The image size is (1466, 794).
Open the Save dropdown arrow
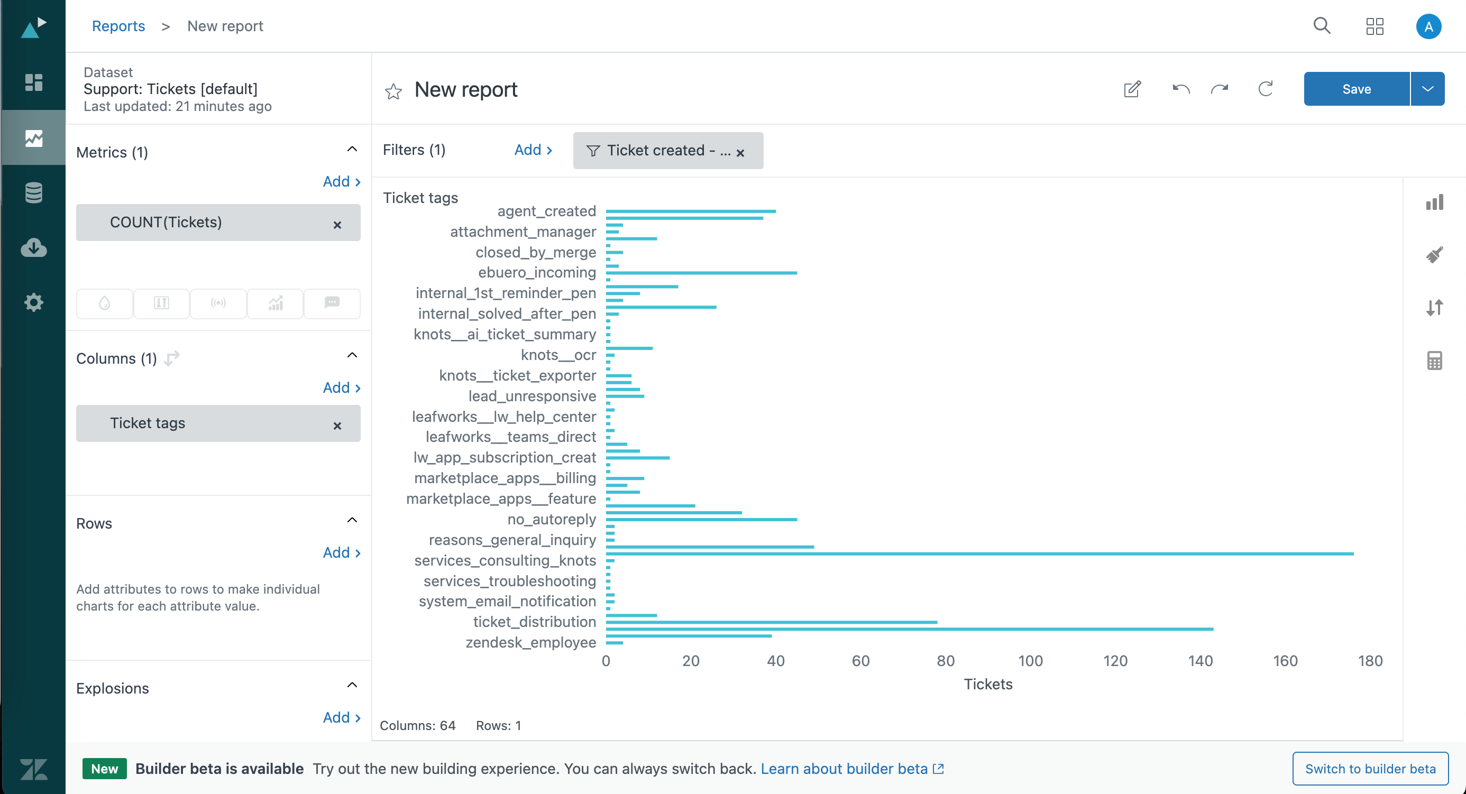click(x=1427, y=89)
